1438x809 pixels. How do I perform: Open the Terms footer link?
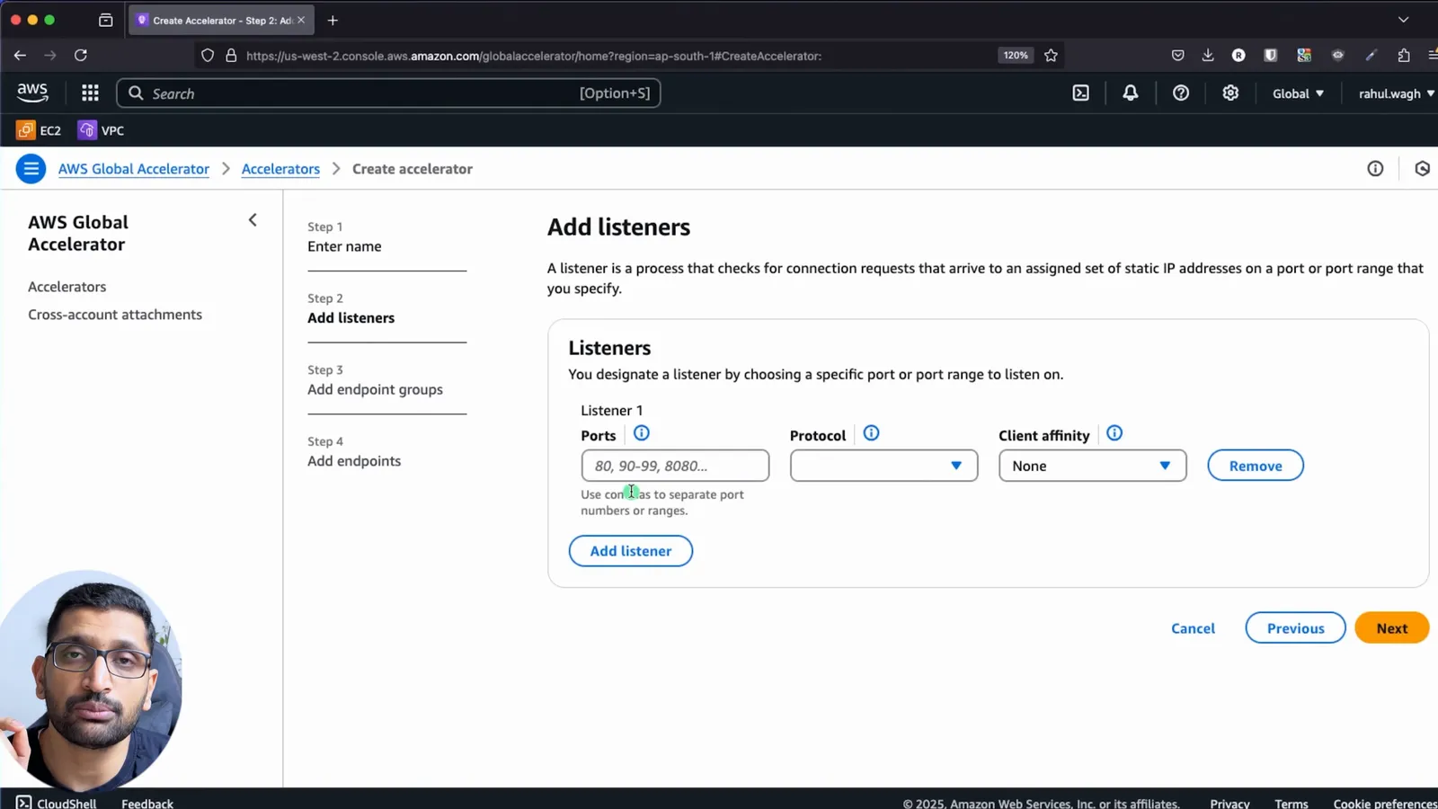tap(1292, 803)
